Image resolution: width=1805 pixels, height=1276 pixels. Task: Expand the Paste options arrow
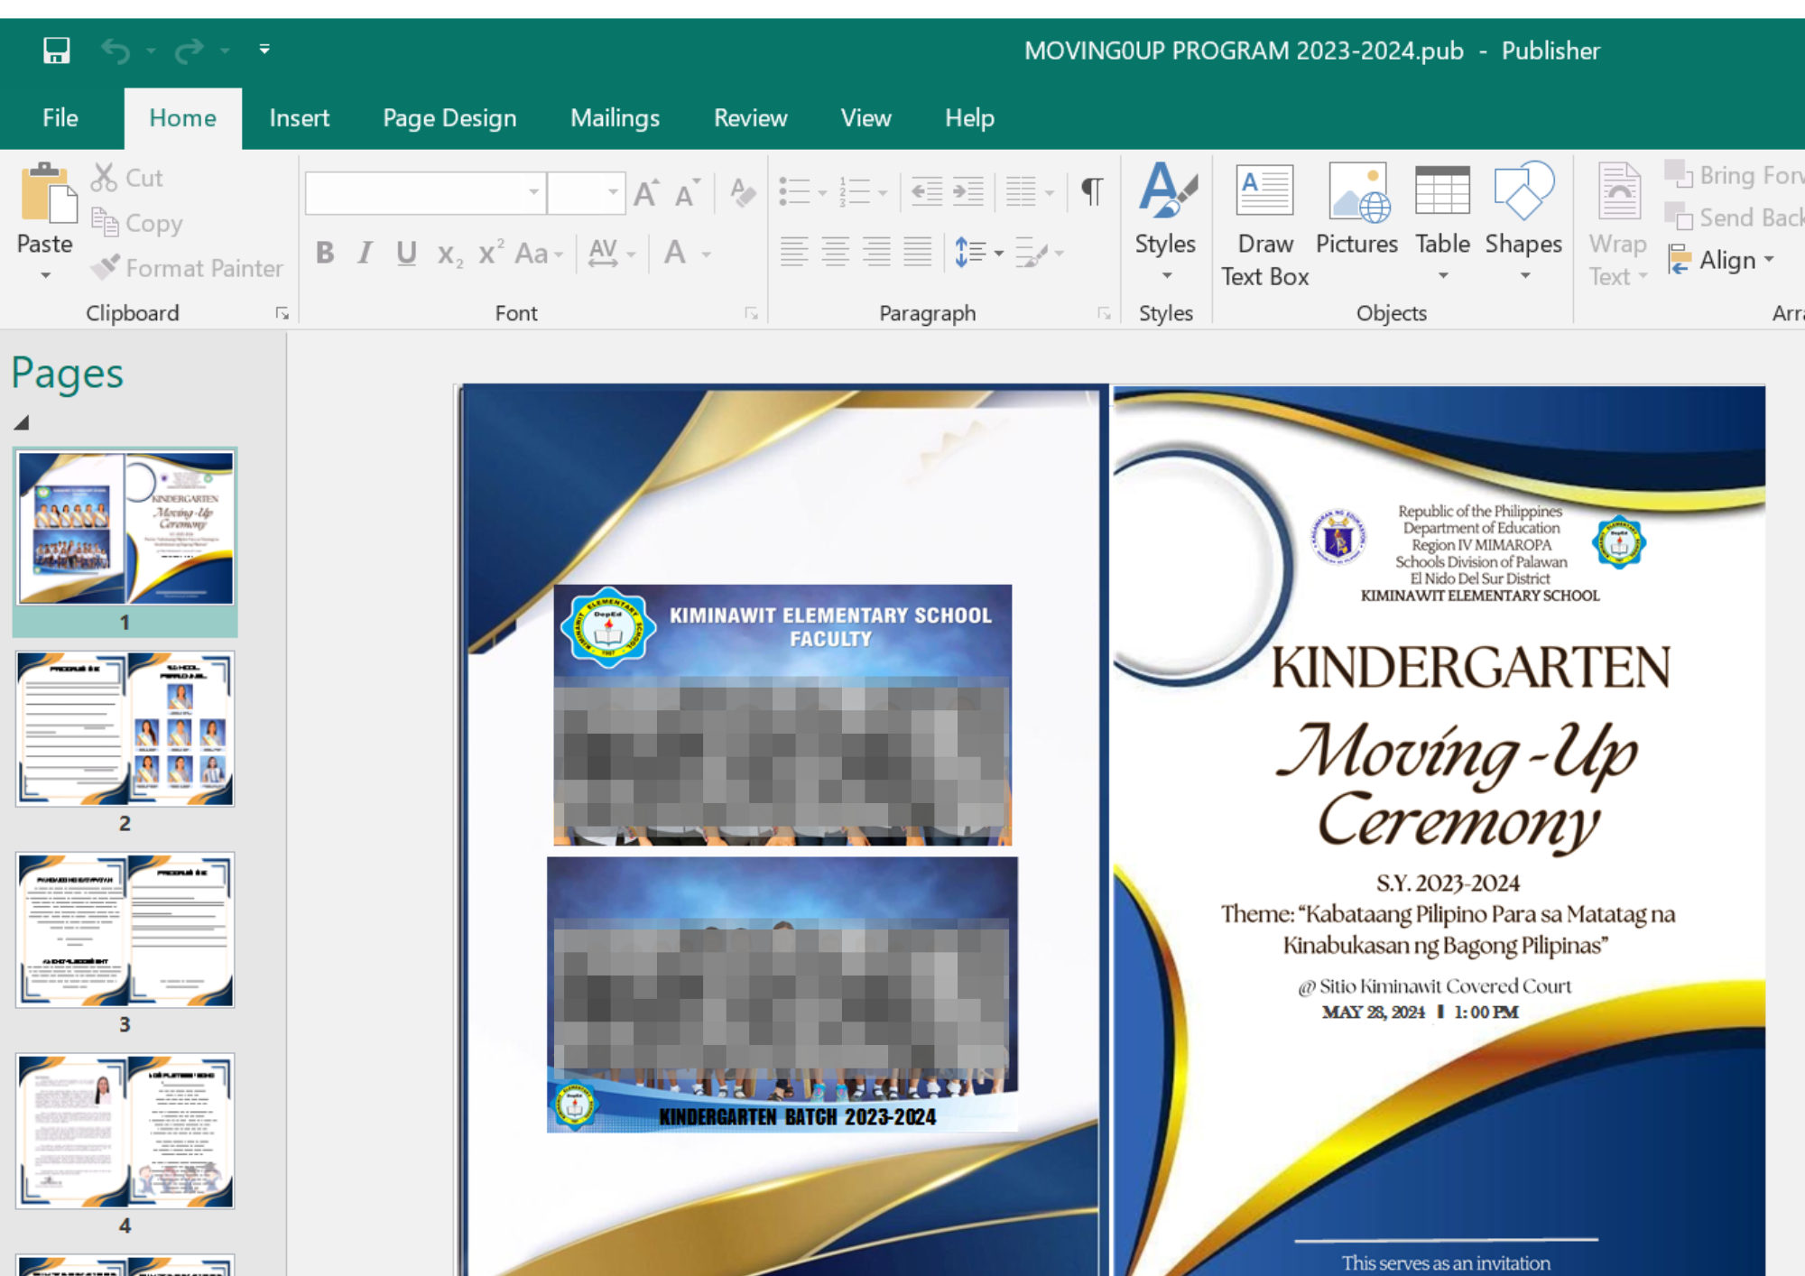tap(45, 275)
